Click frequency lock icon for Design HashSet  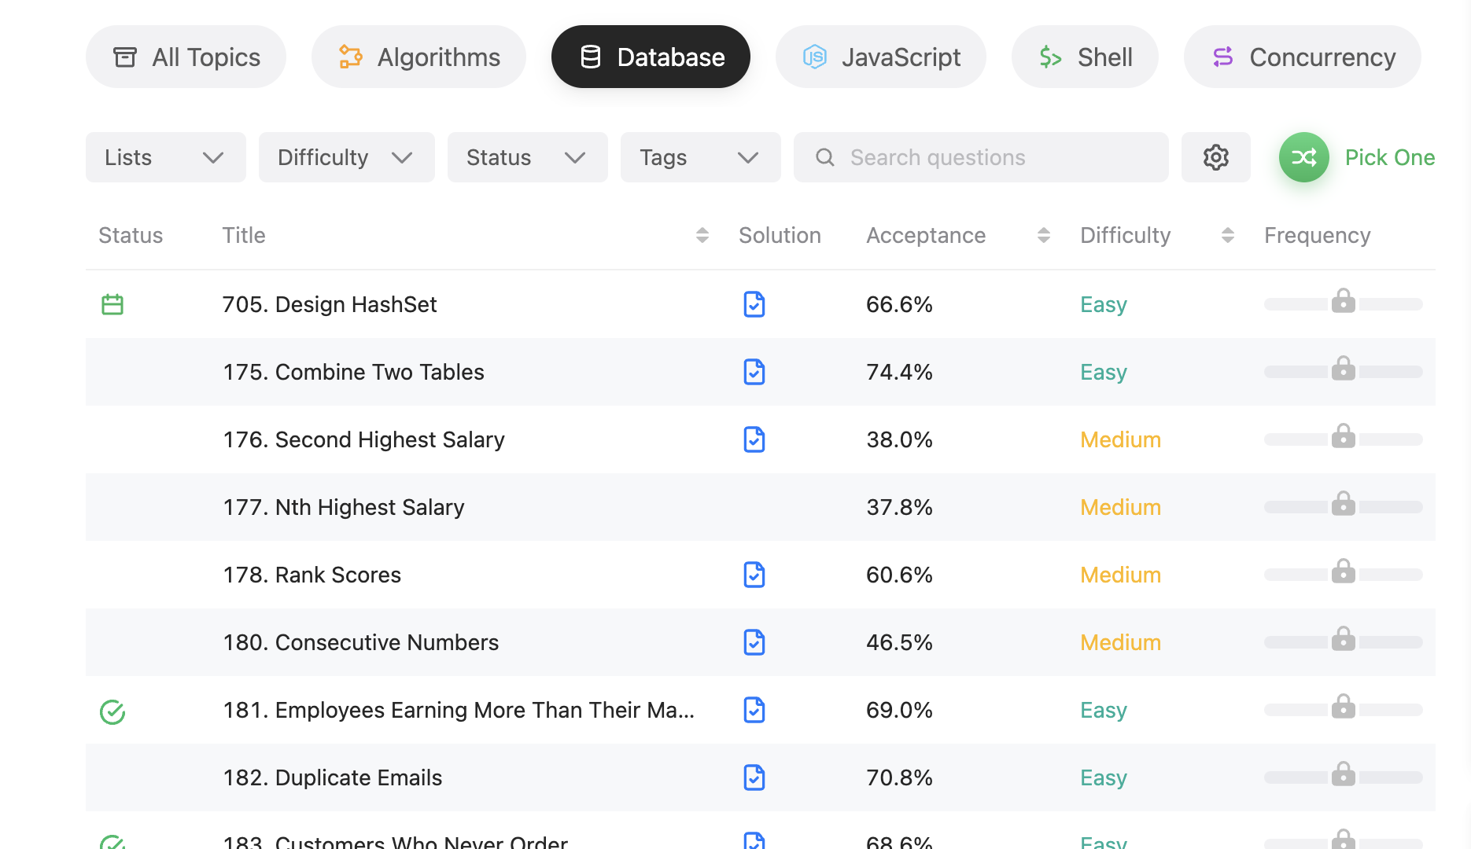point(1343,300)
